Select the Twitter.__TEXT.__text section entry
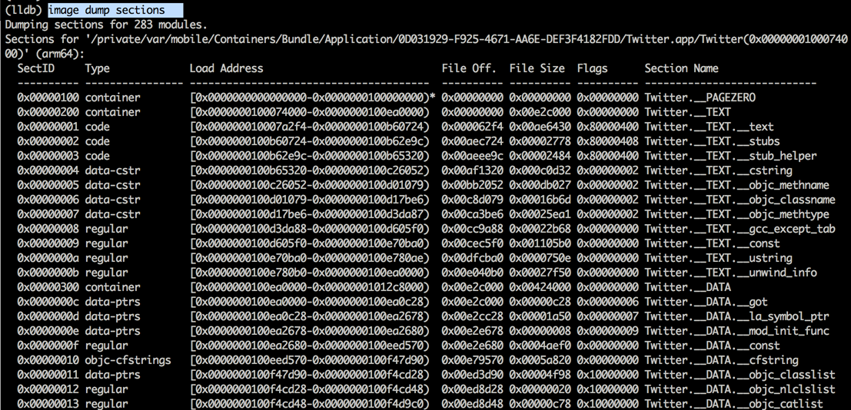This screenshot has height=410, width=851. point(709,127)
